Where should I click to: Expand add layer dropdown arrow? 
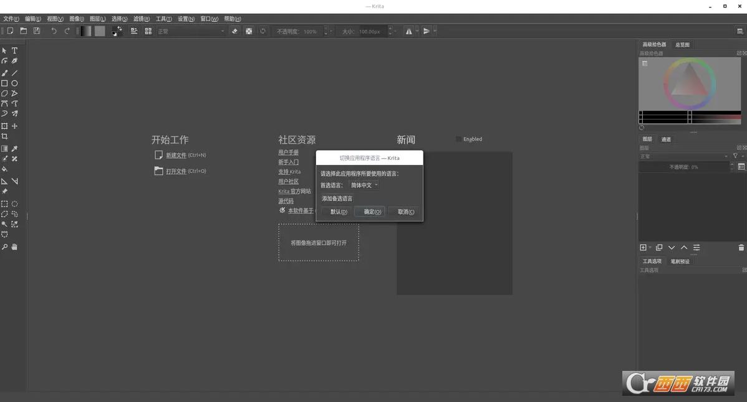point(650,248)
